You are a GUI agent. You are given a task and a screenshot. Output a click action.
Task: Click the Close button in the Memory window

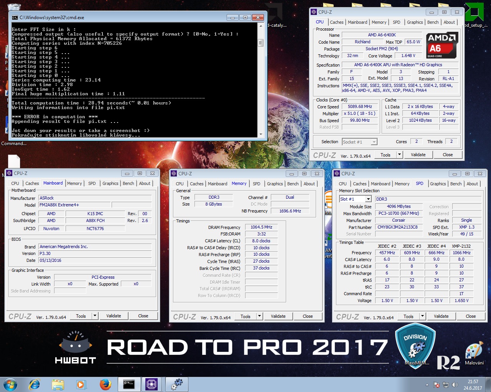[308, 316]
